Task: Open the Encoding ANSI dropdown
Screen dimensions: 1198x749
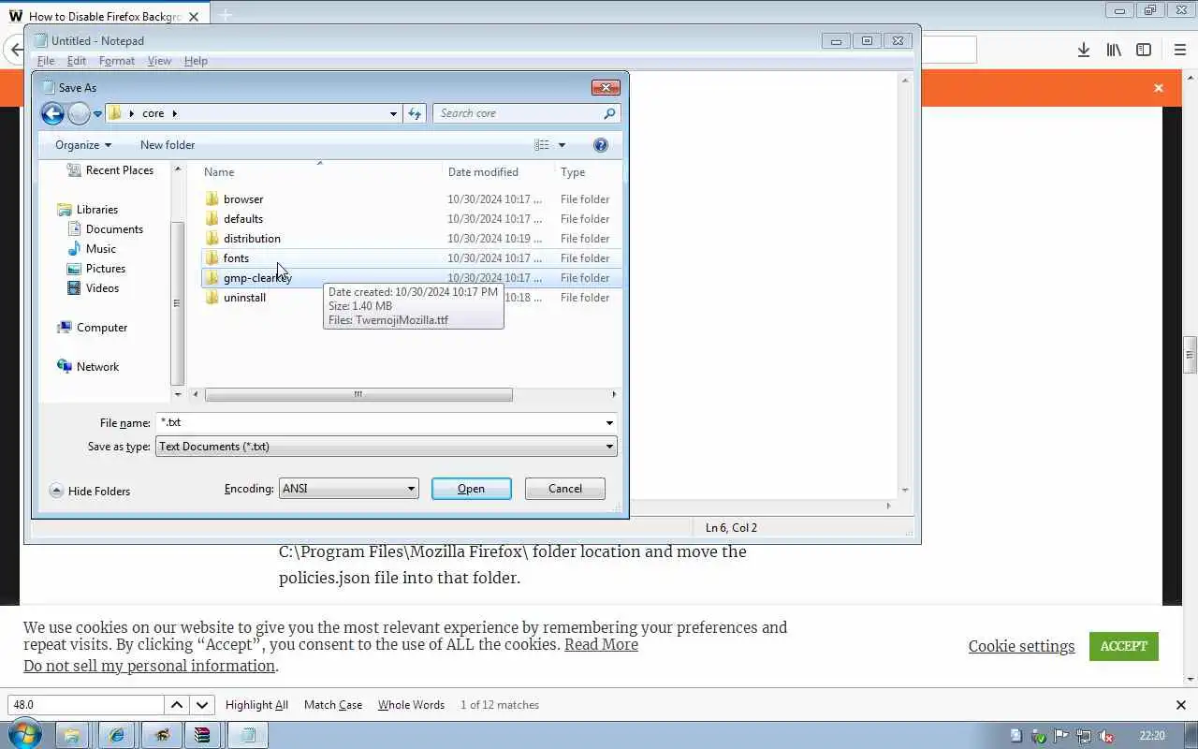Action: tap(348, 489)
